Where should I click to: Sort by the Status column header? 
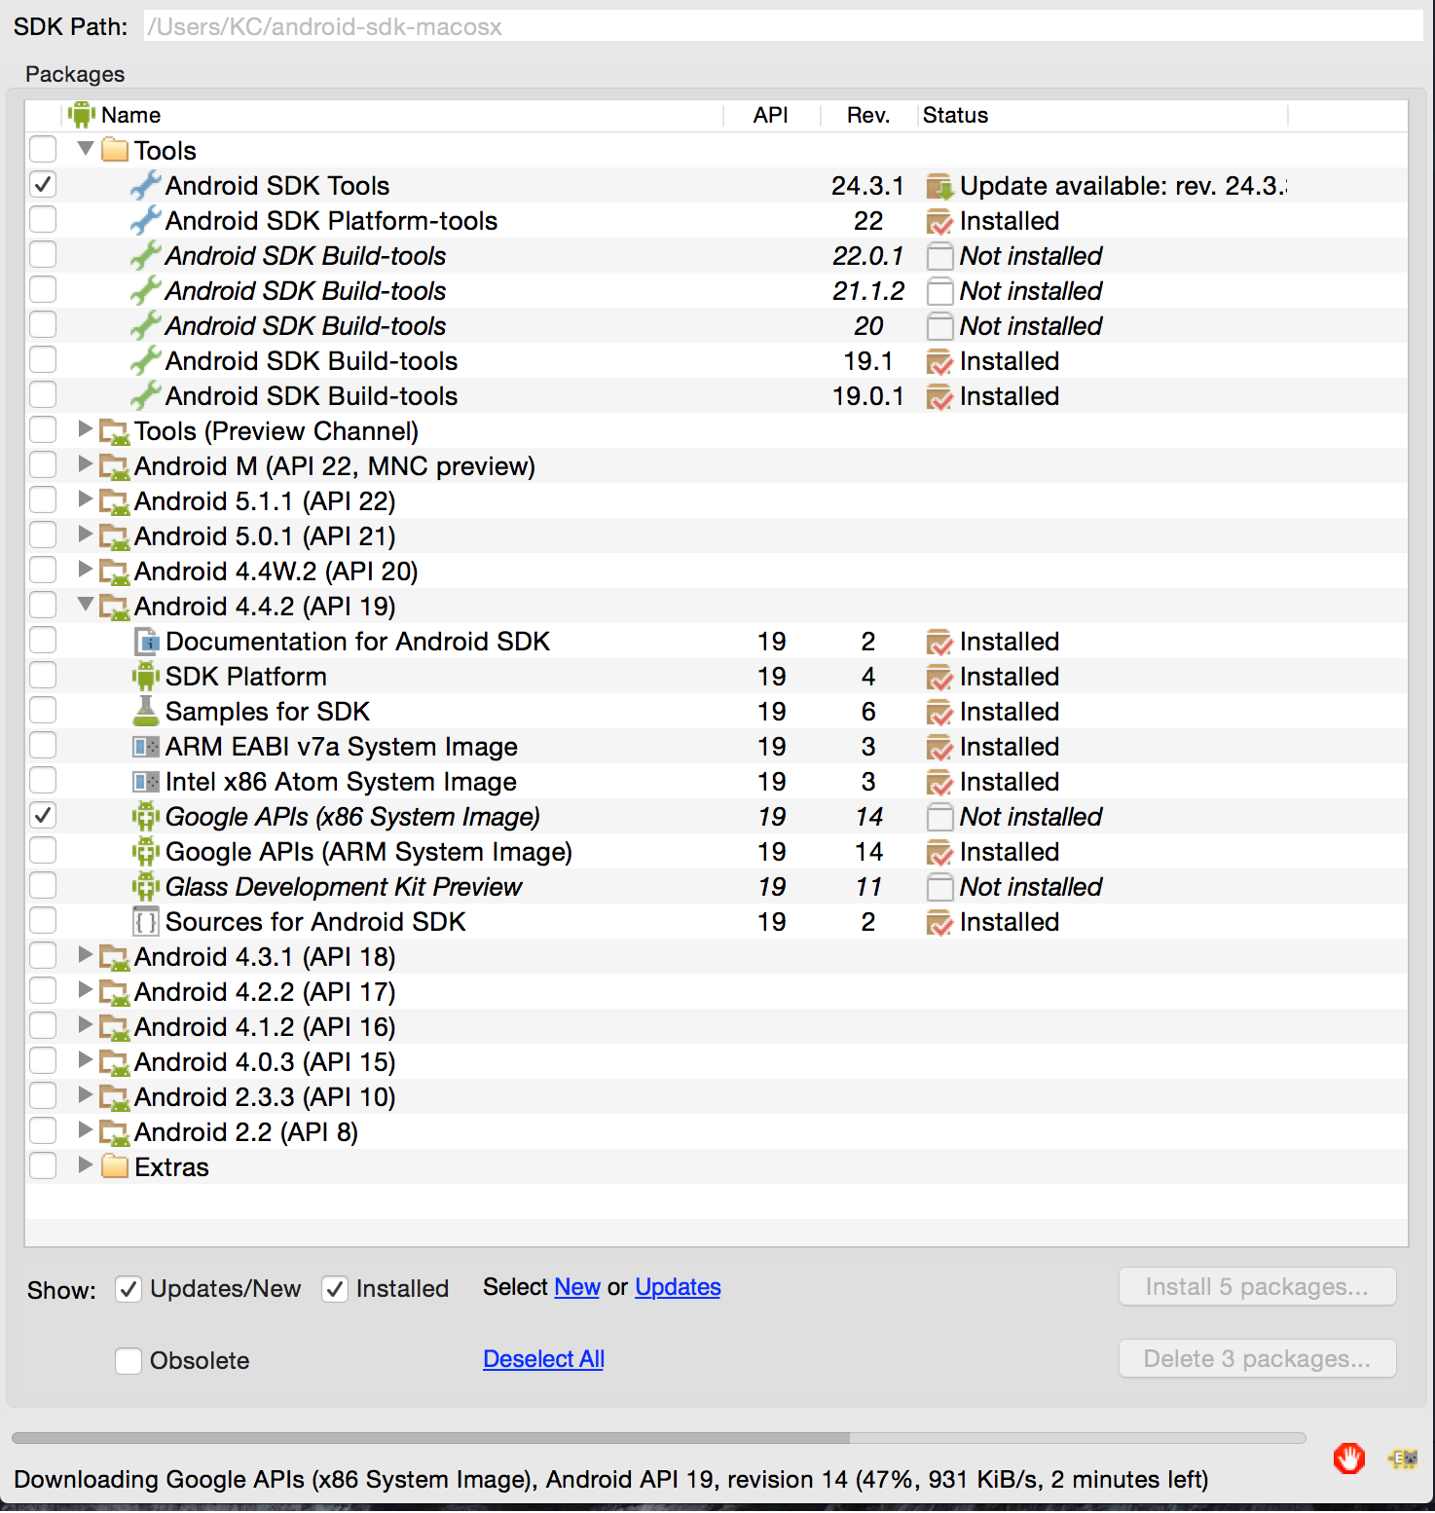[x=1103, y=115]
